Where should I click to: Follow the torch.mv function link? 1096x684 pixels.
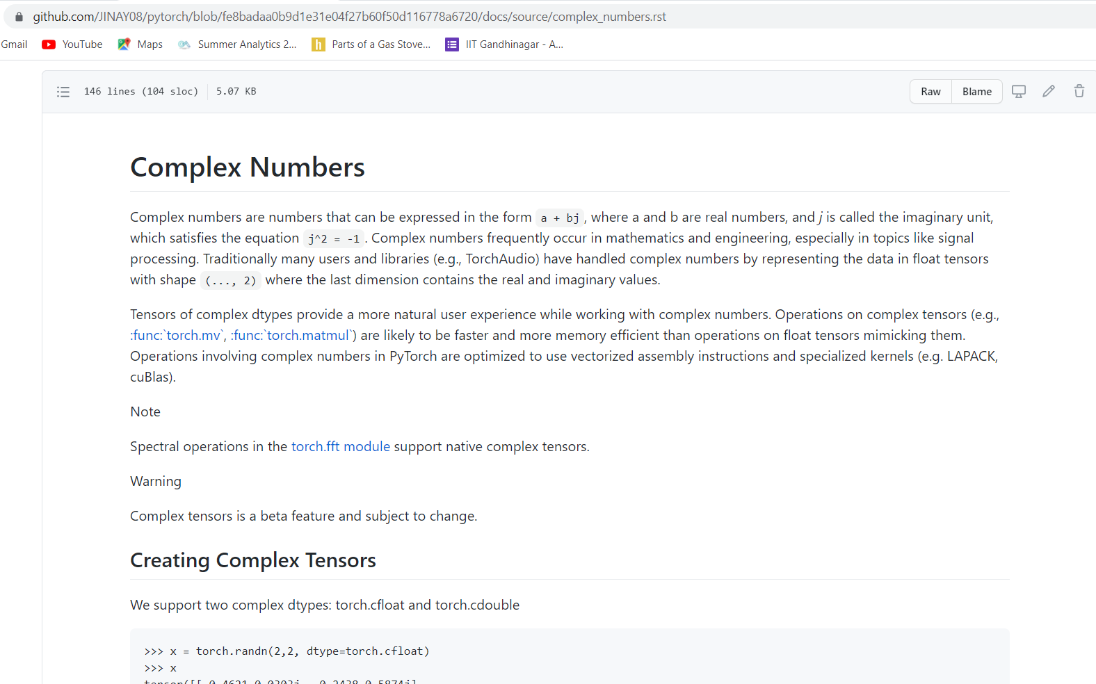177,335
